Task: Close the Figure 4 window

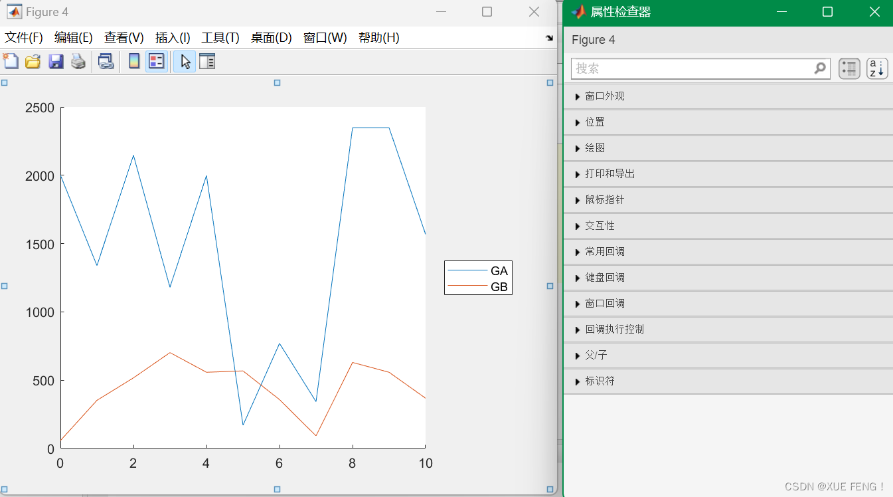Action: pyautogui.click(x=534, y=12)
